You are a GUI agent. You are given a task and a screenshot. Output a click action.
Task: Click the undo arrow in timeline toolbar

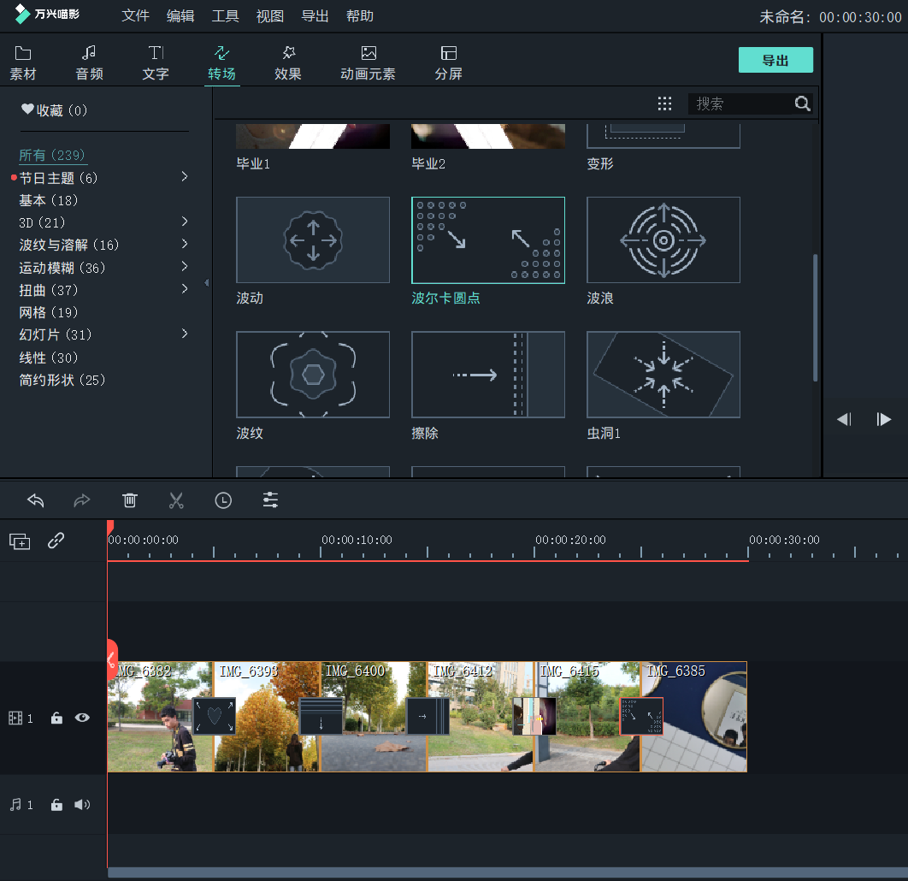[35, 500]
